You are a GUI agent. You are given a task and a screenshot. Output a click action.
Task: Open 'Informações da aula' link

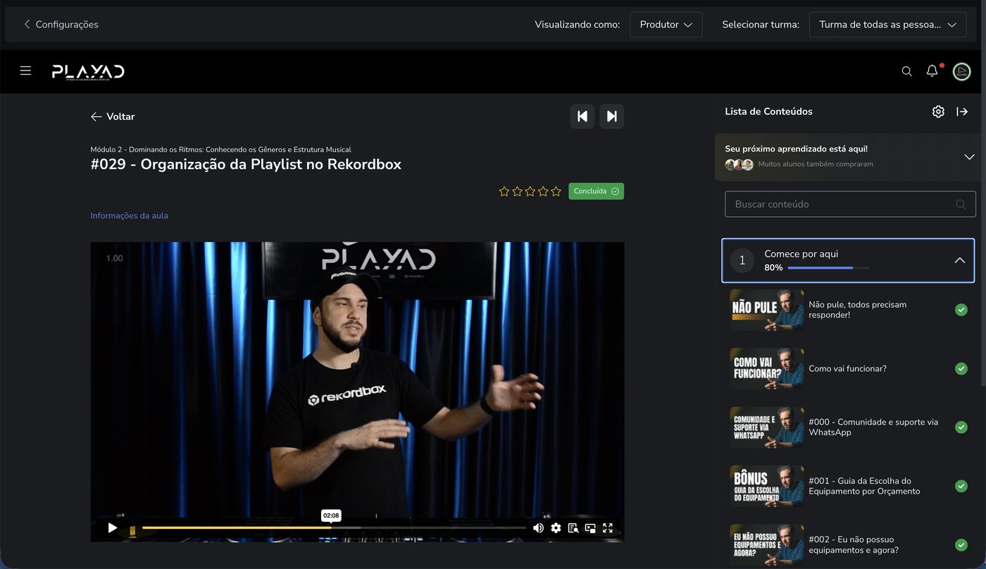(x=129, y=215)
